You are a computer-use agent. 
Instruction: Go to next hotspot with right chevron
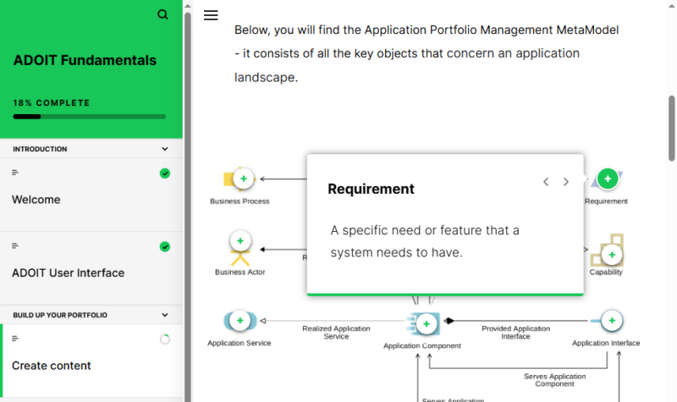point(566,182)
